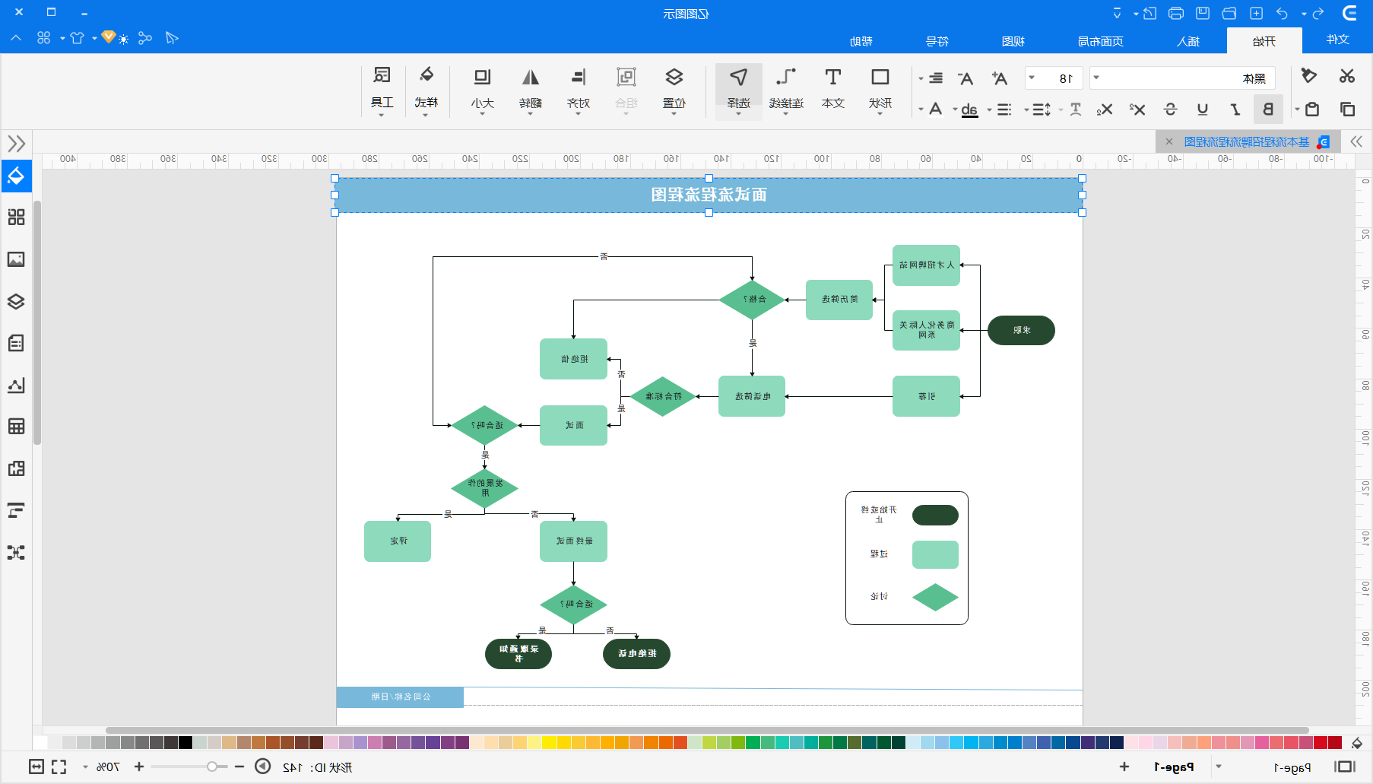Increase font size with the larger A icon

coord(1000,78)
